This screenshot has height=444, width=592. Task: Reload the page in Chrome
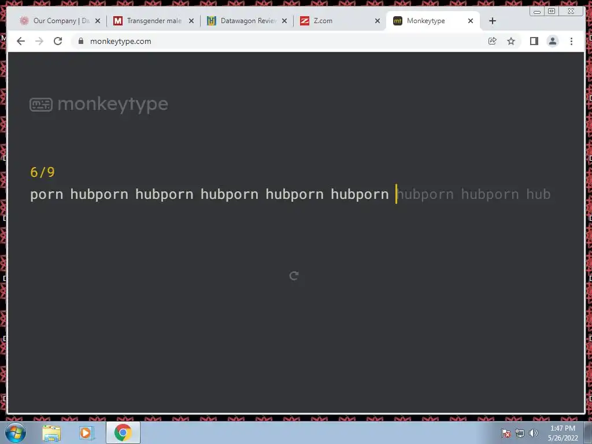(x=58, y=41)
